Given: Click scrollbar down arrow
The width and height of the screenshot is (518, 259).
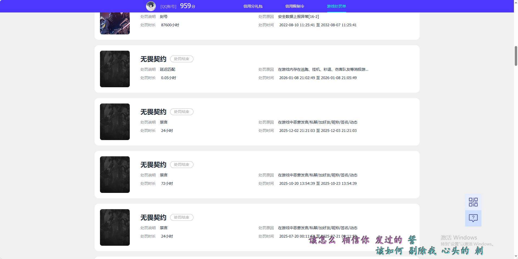Looking at the screenshot, I should click(516, 256).
